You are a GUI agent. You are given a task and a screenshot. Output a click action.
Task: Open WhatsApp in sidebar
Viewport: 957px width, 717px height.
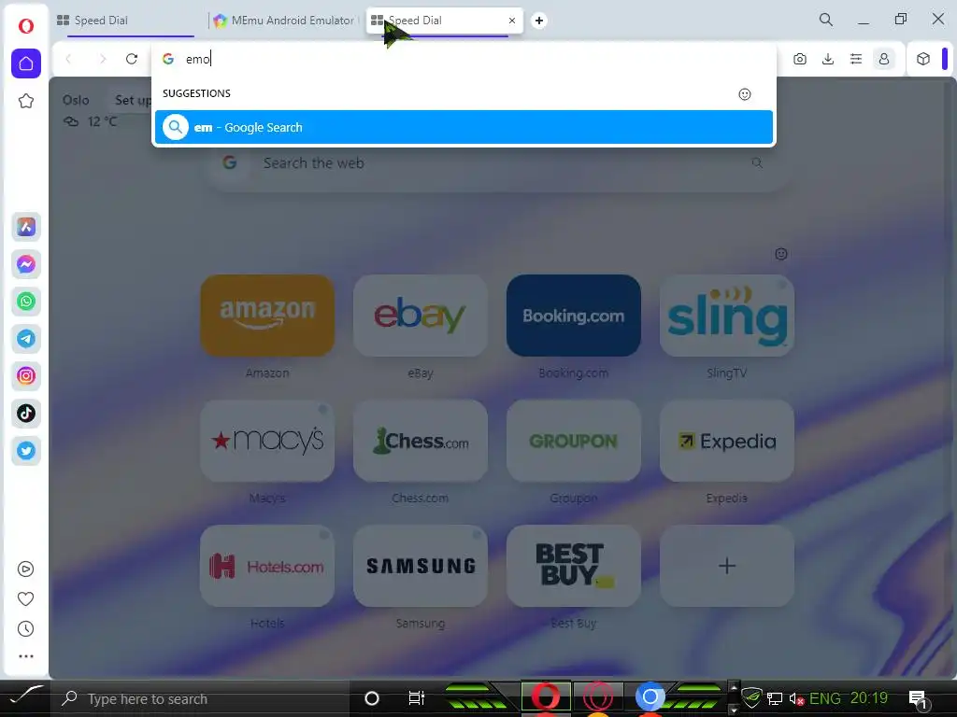coord(26,302)
